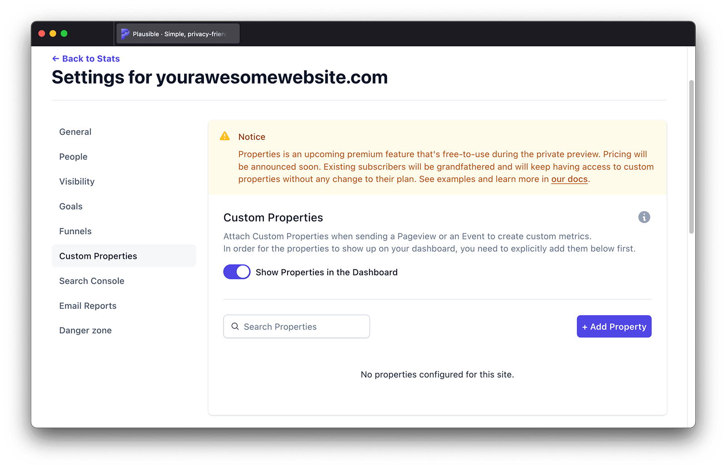727x469 pixels.
Task: Click the yellow warning triangle icon
Action: point(225,136)
